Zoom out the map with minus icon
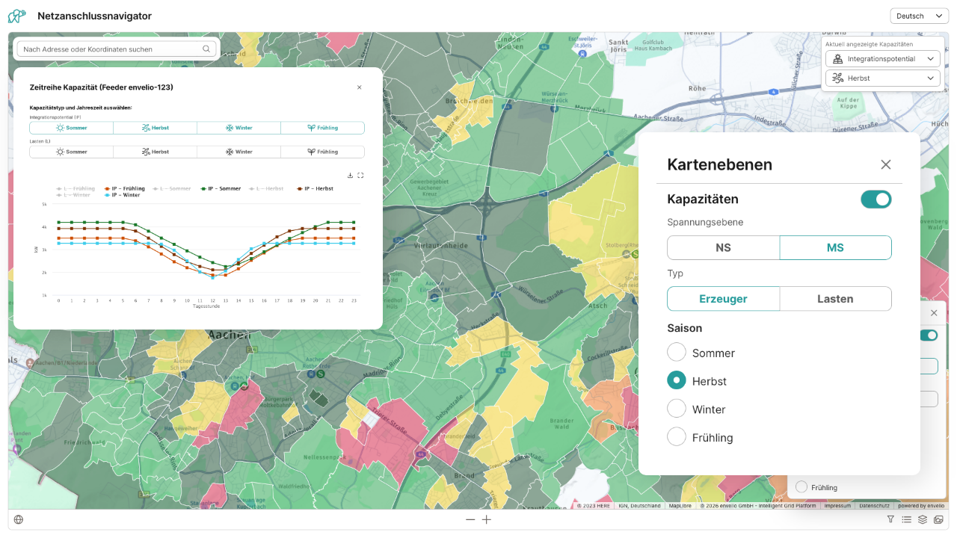This screenshot has height=538, width=957. [x=470, y=519]
